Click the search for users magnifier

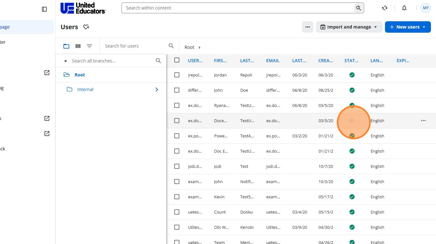click(x=171, y=46)
